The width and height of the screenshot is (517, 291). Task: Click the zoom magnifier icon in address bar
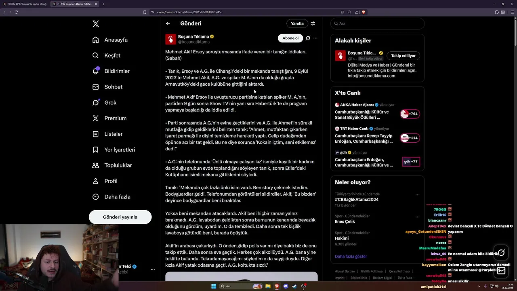pos(349,12)
